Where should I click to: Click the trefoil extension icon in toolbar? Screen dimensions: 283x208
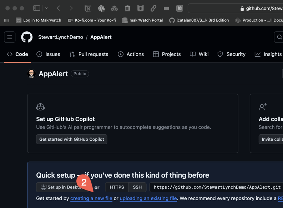point(115,8)
